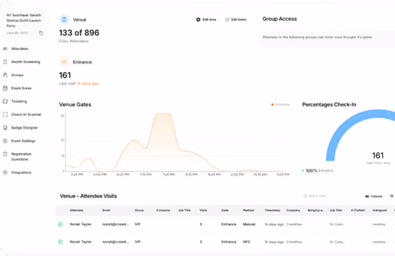Select the email cell in the Manual row

click(x=116, y=224)
